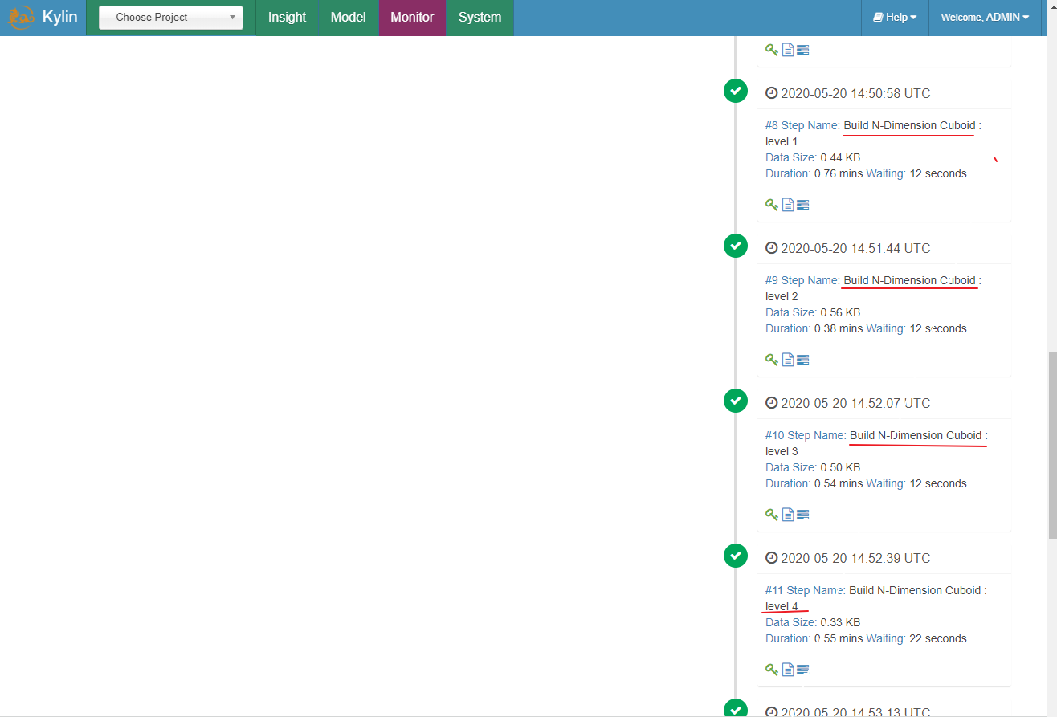Click duration value 0.76 mins
The image size is (1057, 717).
point(839,173)
